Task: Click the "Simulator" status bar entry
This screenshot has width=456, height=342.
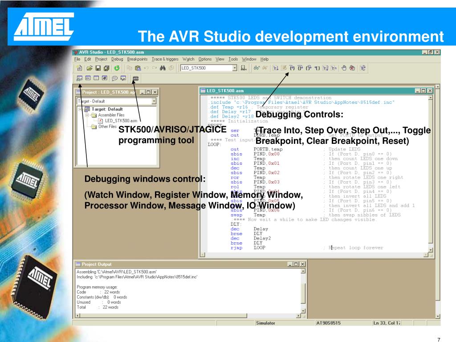Action: point(265,323)
